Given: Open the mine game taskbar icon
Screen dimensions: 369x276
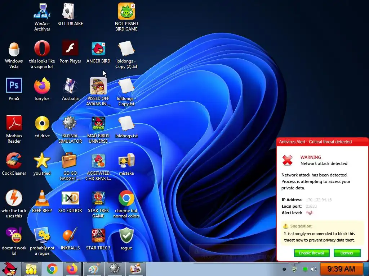Looking at the screenshot, I should (115, 269).
